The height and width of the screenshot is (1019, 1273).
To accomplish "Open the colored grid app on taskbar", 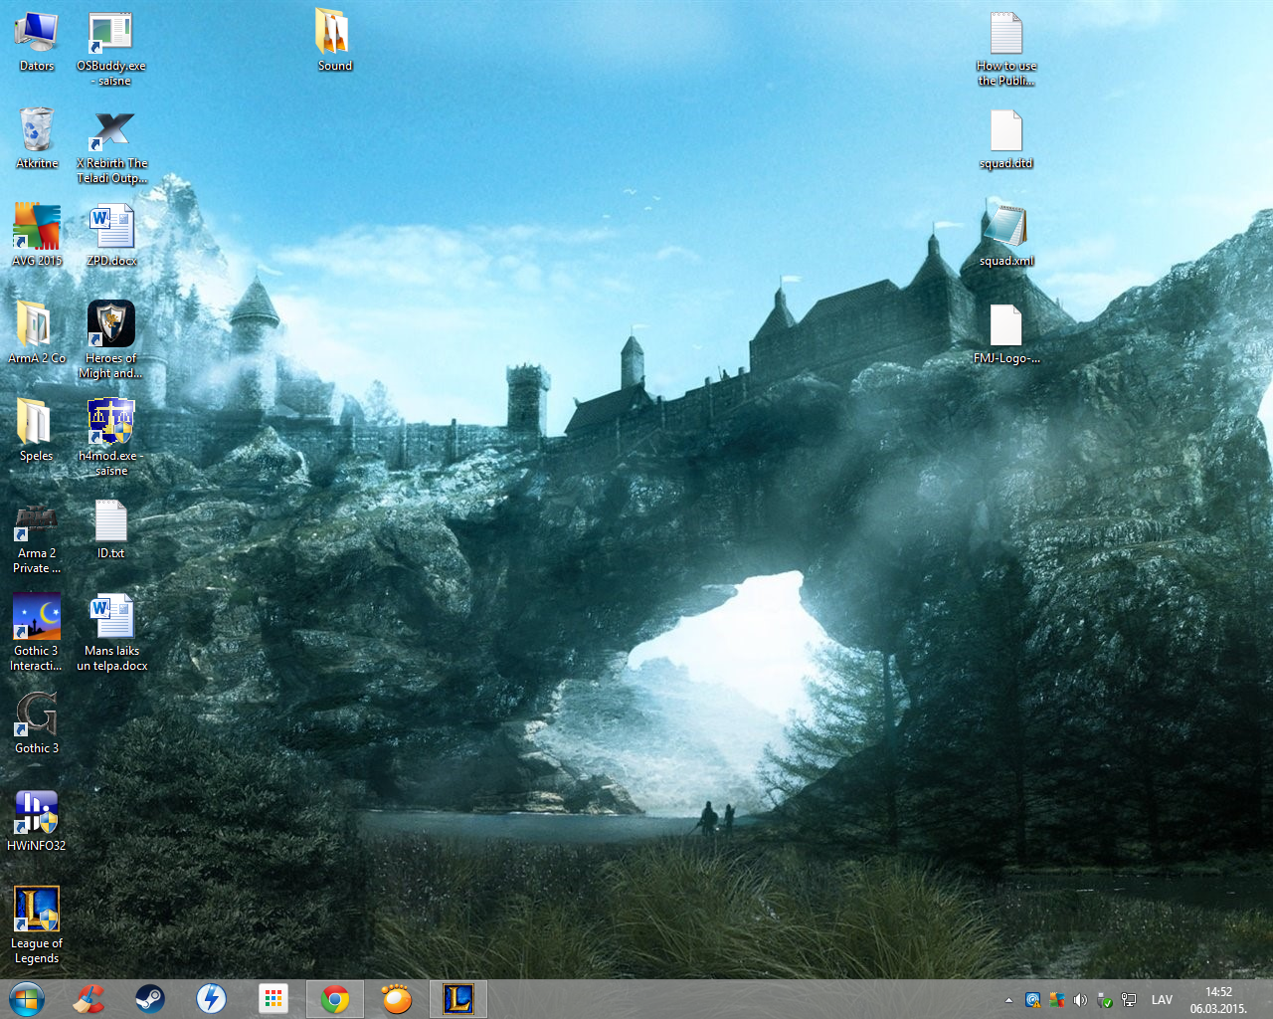I will point(273,999).
